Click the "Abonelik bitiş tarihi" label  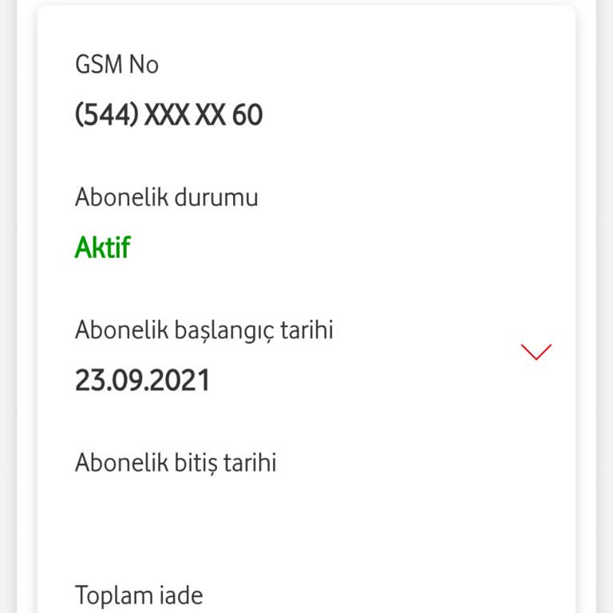point(176,462)
